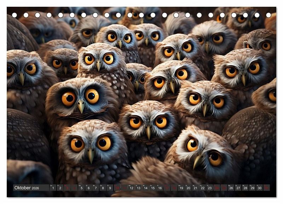Pick date 12 on the calendar strip
283x204 pixels.
[x=131, y=188]
